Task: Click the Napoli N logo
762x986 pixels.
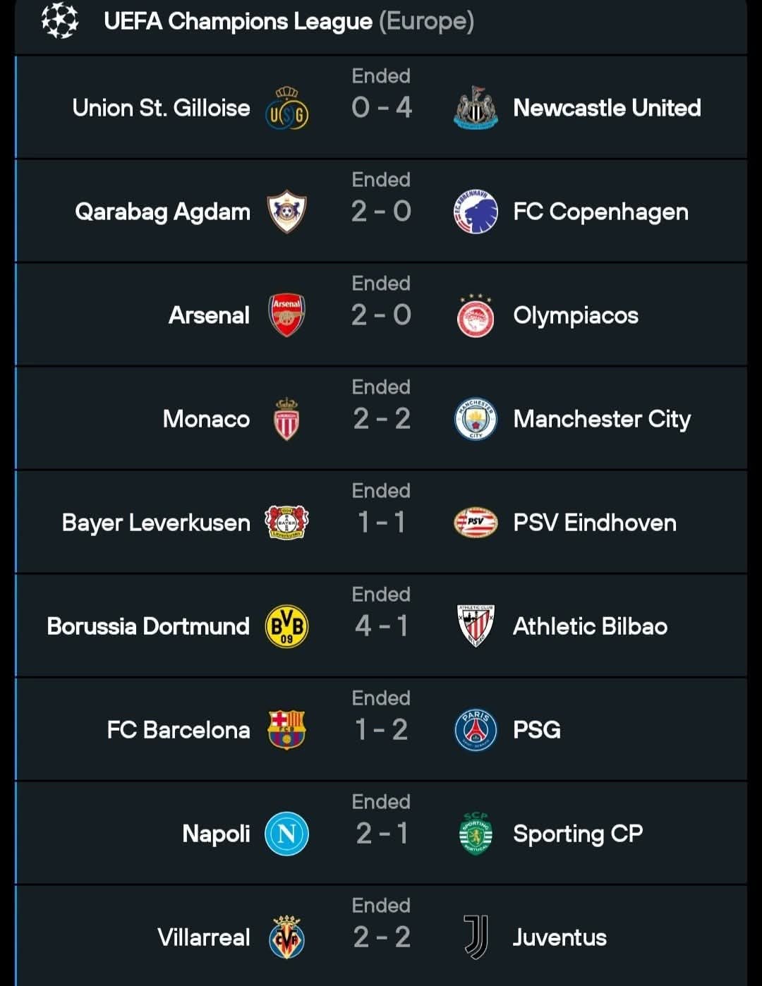Action: tap(286, 834)
